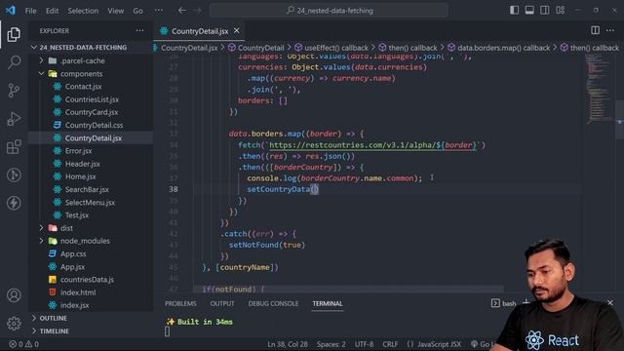Open SelectMenu.jsx file
Image resolution: width=624 pixels, height=351 pixels.
coord(90,202)
